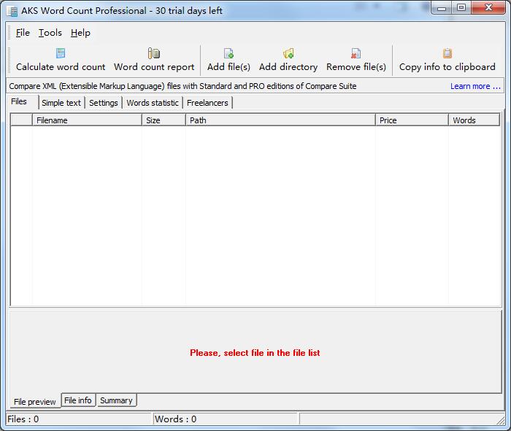
Task: Click the Words column header
Action: (473, 120)
